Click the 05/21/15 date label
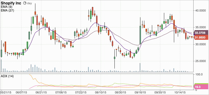This screenshot has width=209, height=95. (6, 92)
